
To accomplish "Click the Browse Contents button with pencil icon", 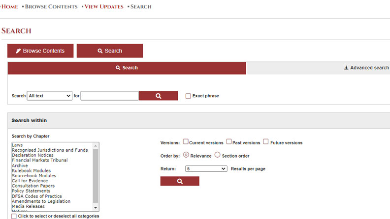I will pos(40,51).
